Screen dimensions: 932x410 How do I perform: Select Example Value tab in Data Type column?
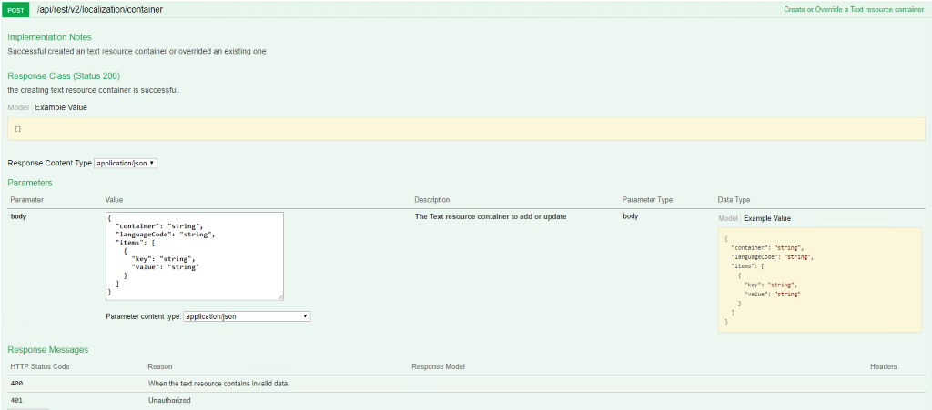coord(766,218)
